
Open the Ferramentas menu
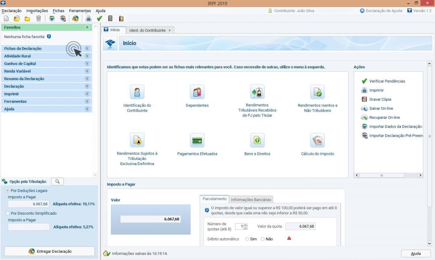click(80, 11)
